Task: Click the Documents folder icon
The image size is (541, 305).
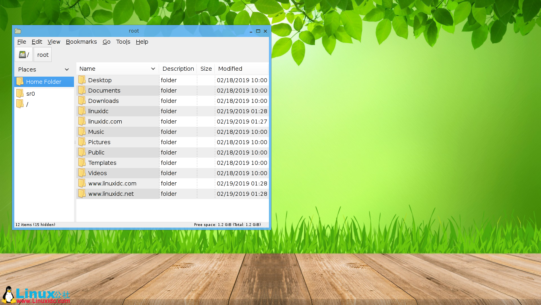Action: 82,90
